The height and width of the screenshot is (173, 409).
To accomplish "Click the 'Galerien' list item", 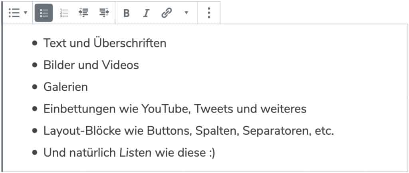I will 66,87.
